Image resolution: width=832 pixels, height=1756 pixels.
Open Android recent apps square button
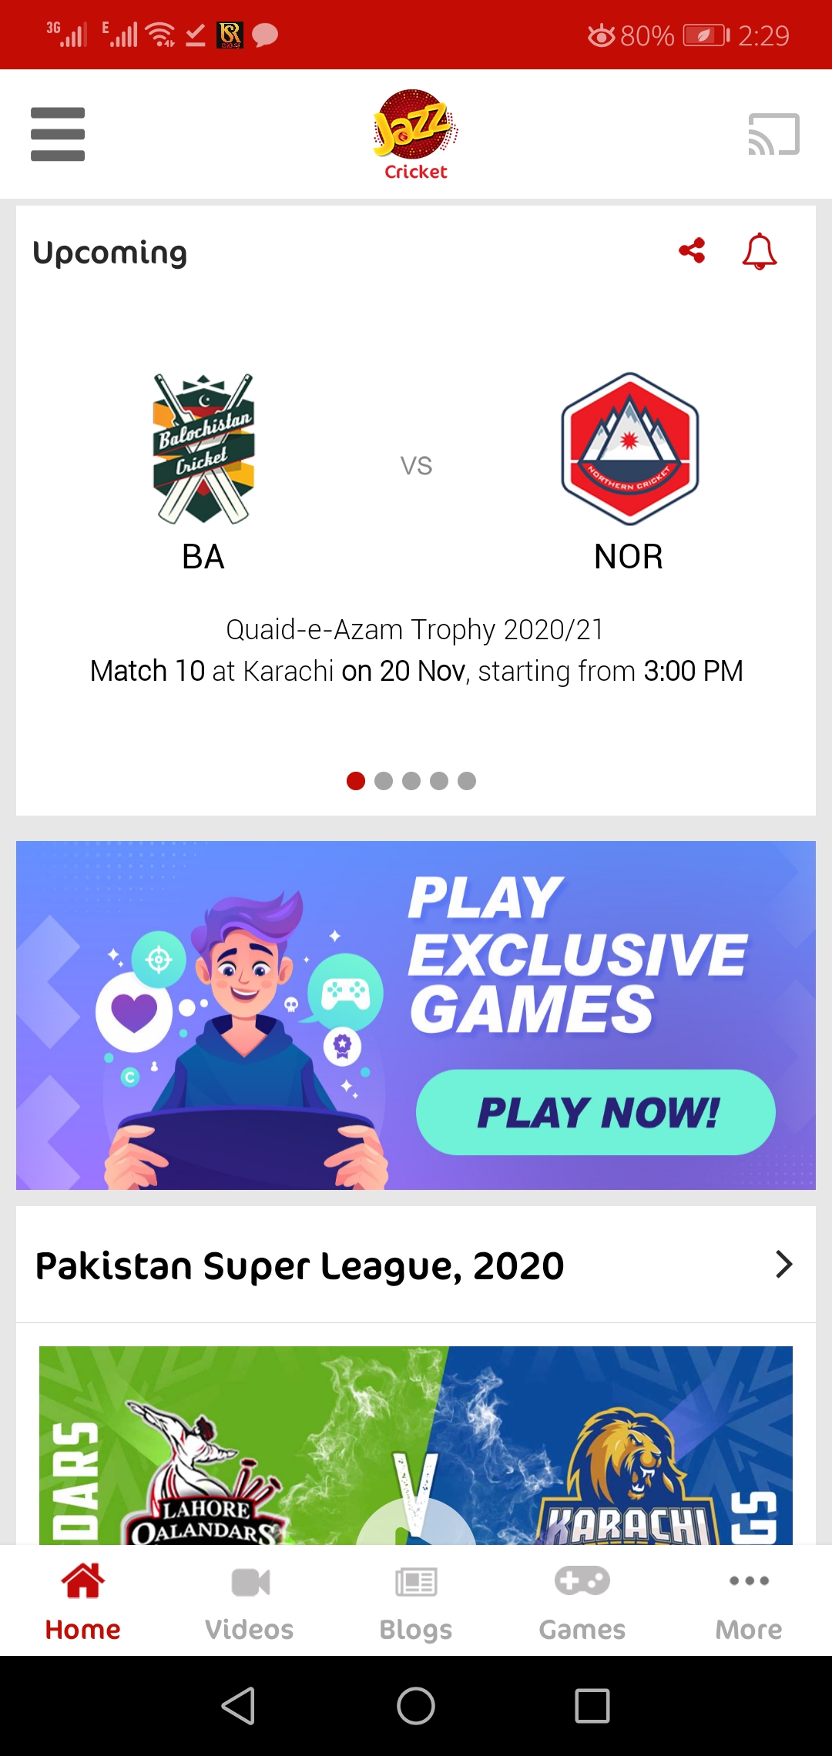(x=592, y=1706)
